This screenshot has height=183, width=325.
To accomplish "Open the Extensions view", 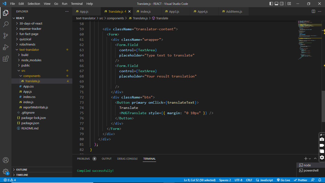I will (x=6, y=59).
